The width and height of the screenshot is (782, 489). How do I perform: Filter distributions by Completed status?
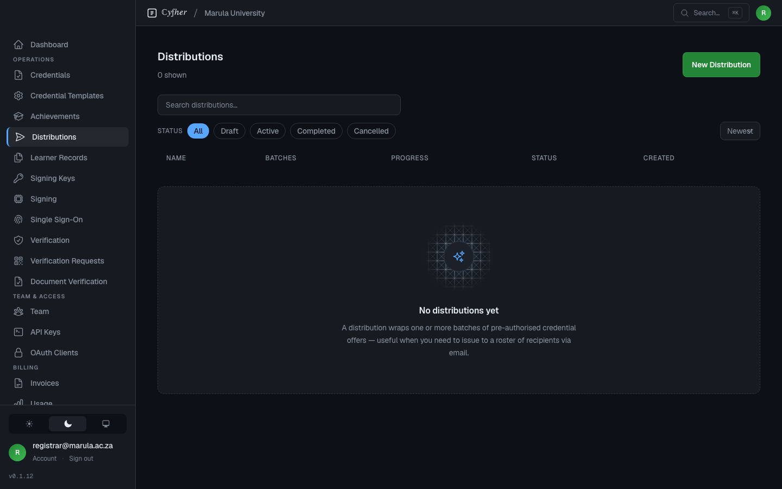click(x=316, y=131)
